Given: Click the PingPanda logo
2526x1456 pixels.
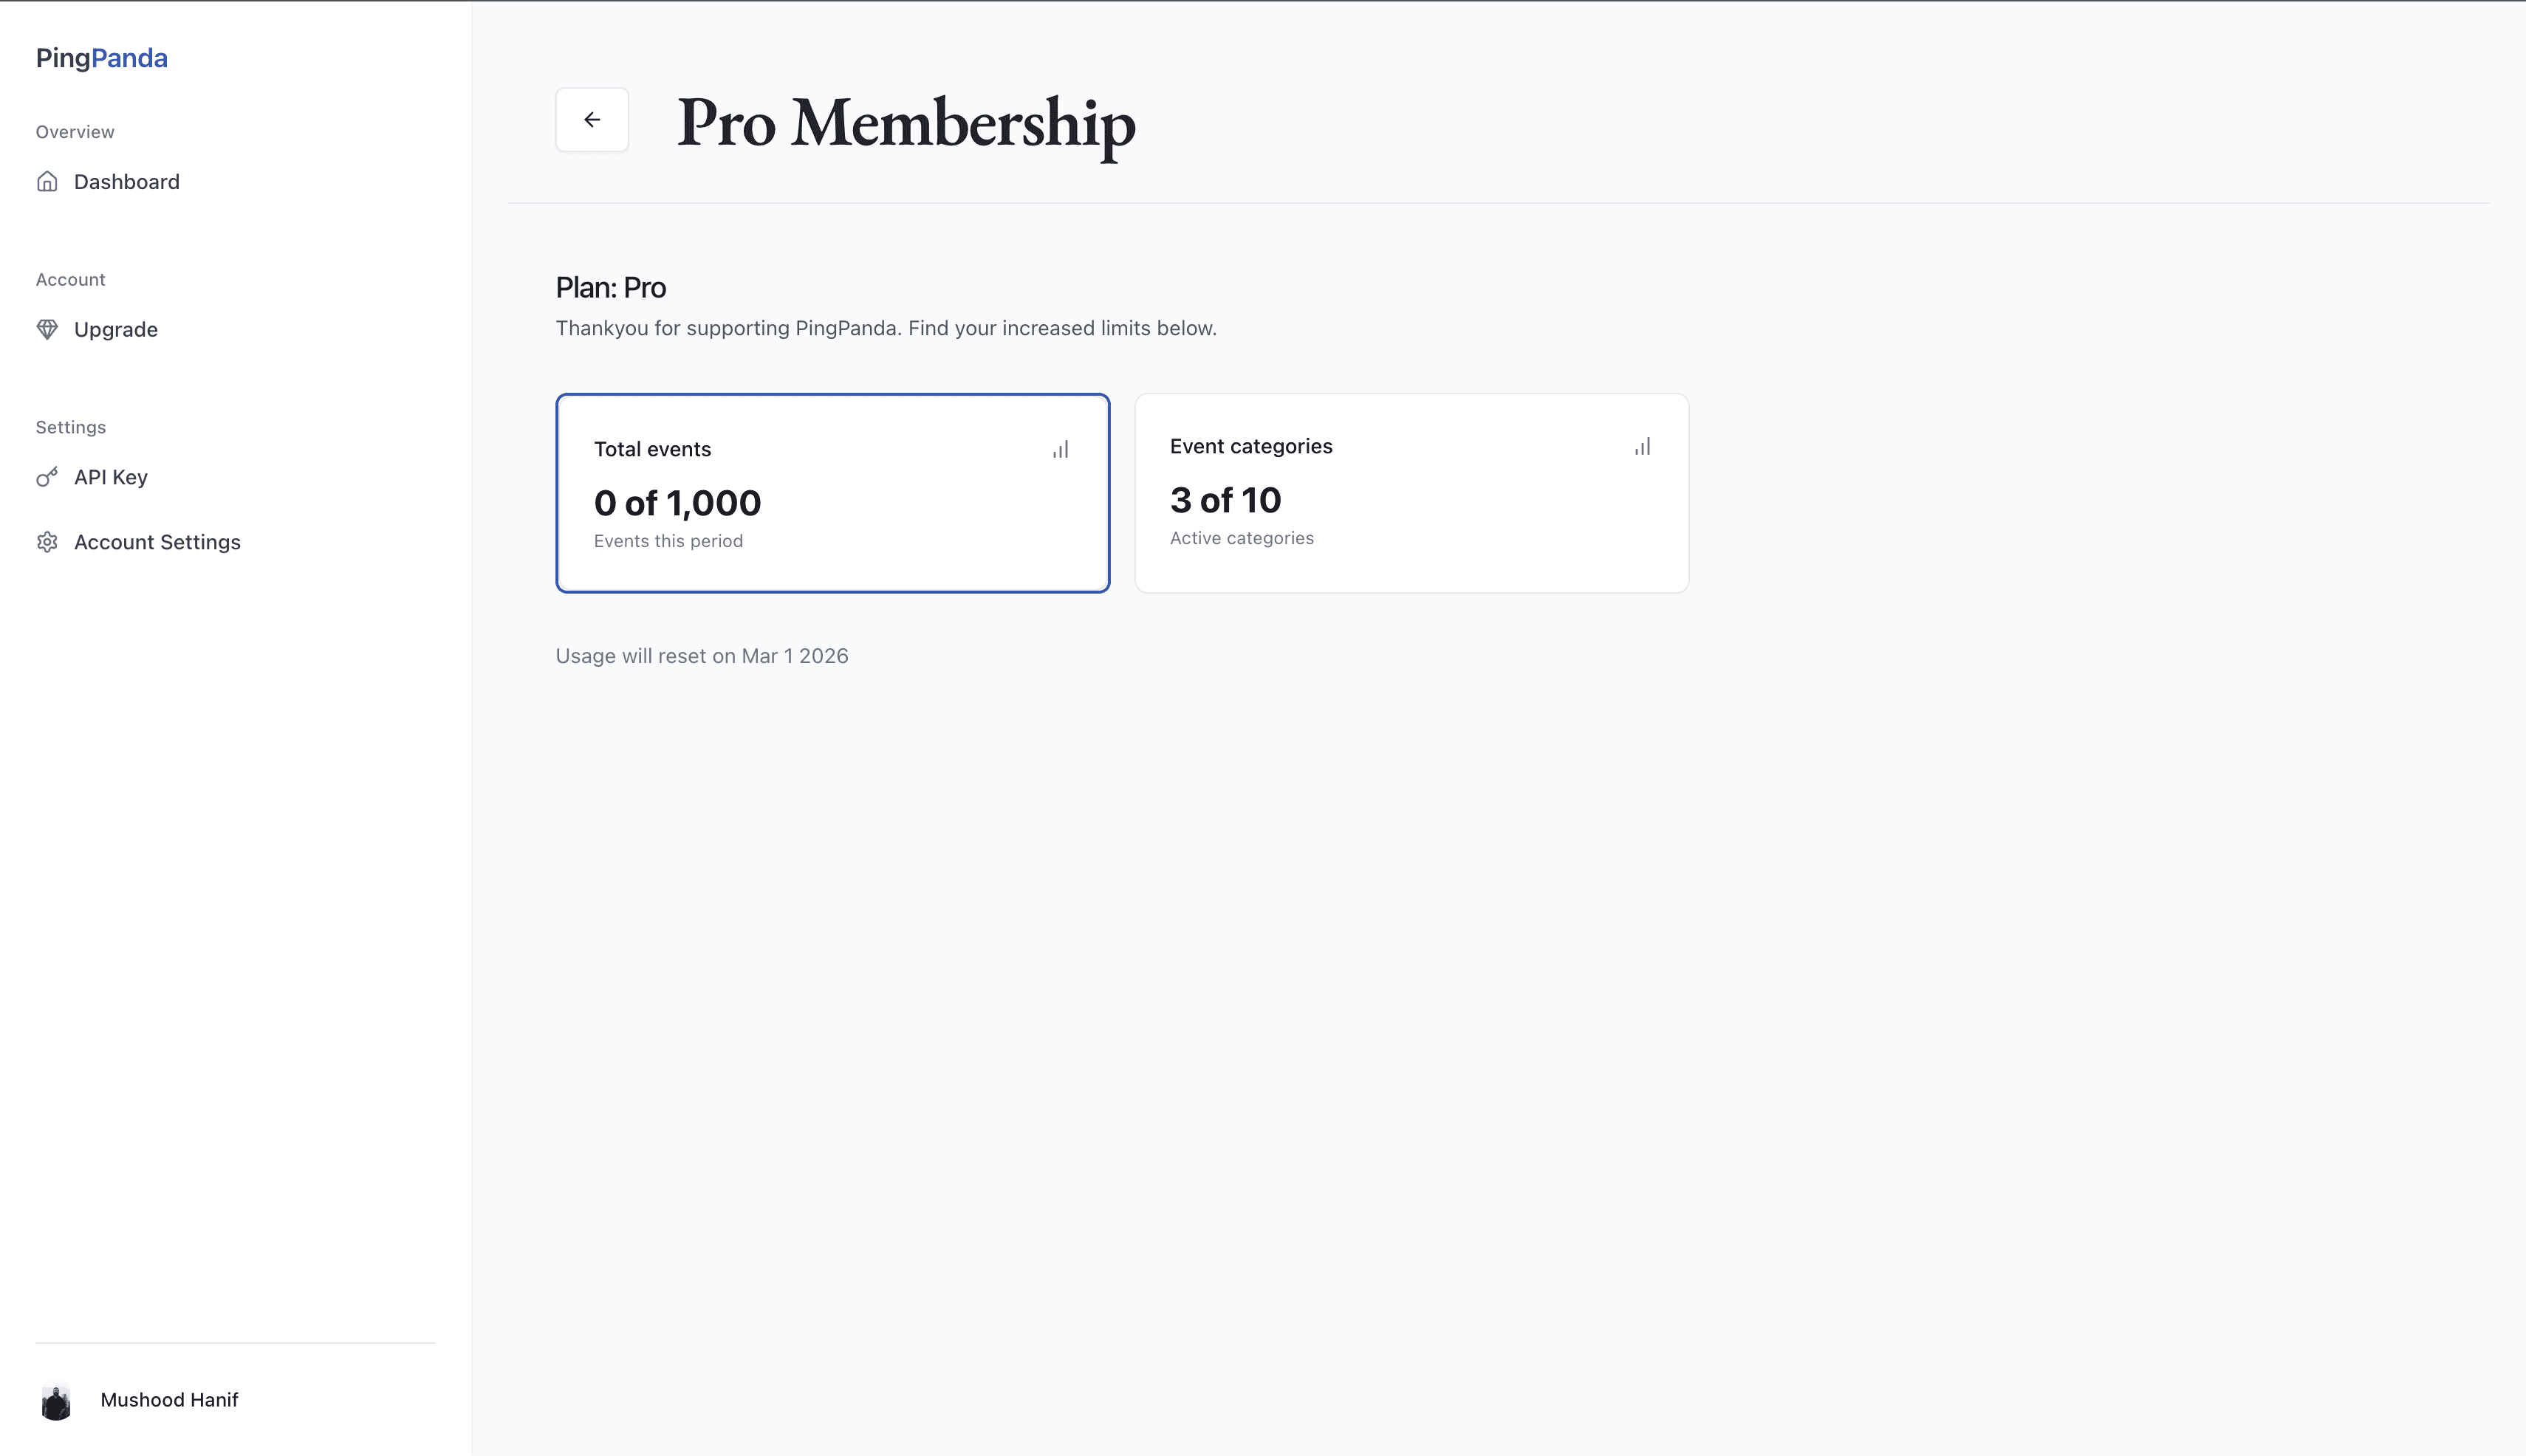Looking at the screenshot, I should [x=102, y=58].
